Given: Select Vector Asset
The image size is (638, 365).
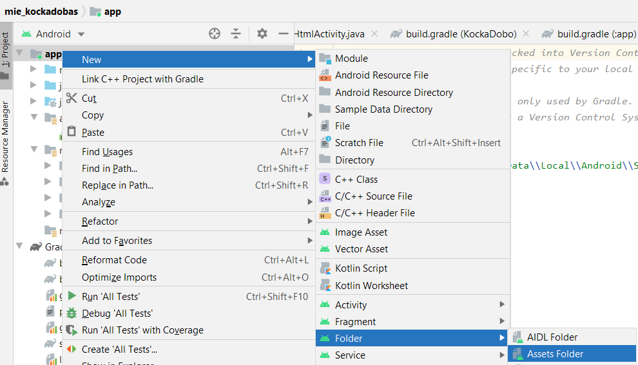Looking at the screenshot, I should pos(412,248).
